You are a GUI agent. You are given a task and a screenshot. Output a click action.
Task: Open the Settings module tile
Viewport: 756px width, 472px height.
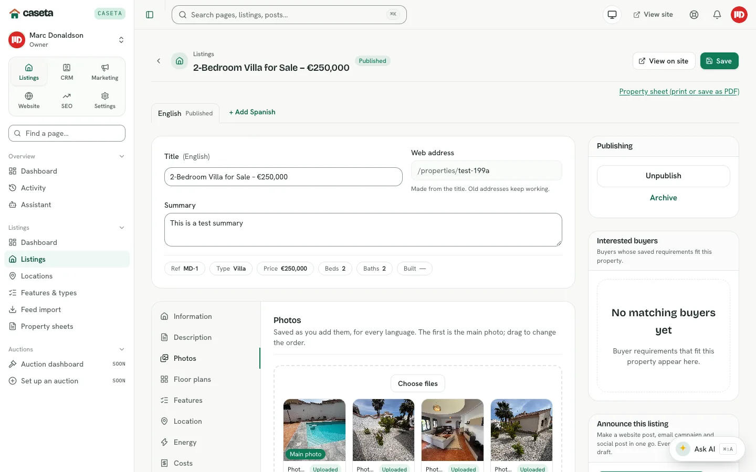point(105,101)
